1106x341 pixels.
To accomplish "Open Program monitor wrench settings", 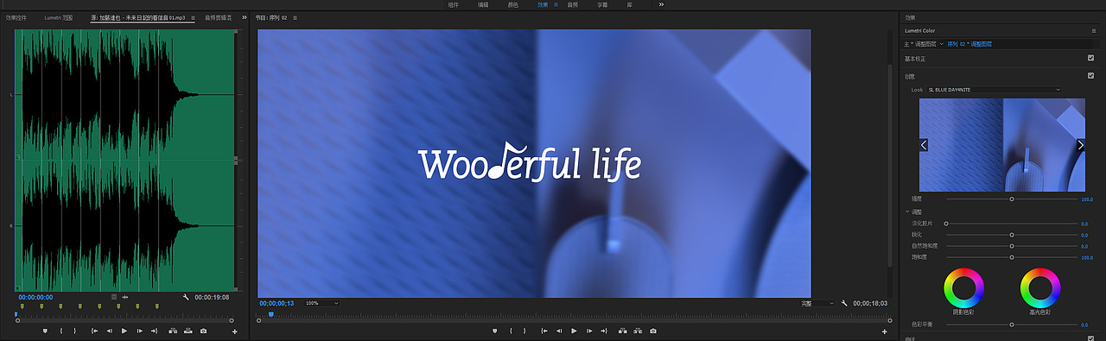I will coord(844,303).
